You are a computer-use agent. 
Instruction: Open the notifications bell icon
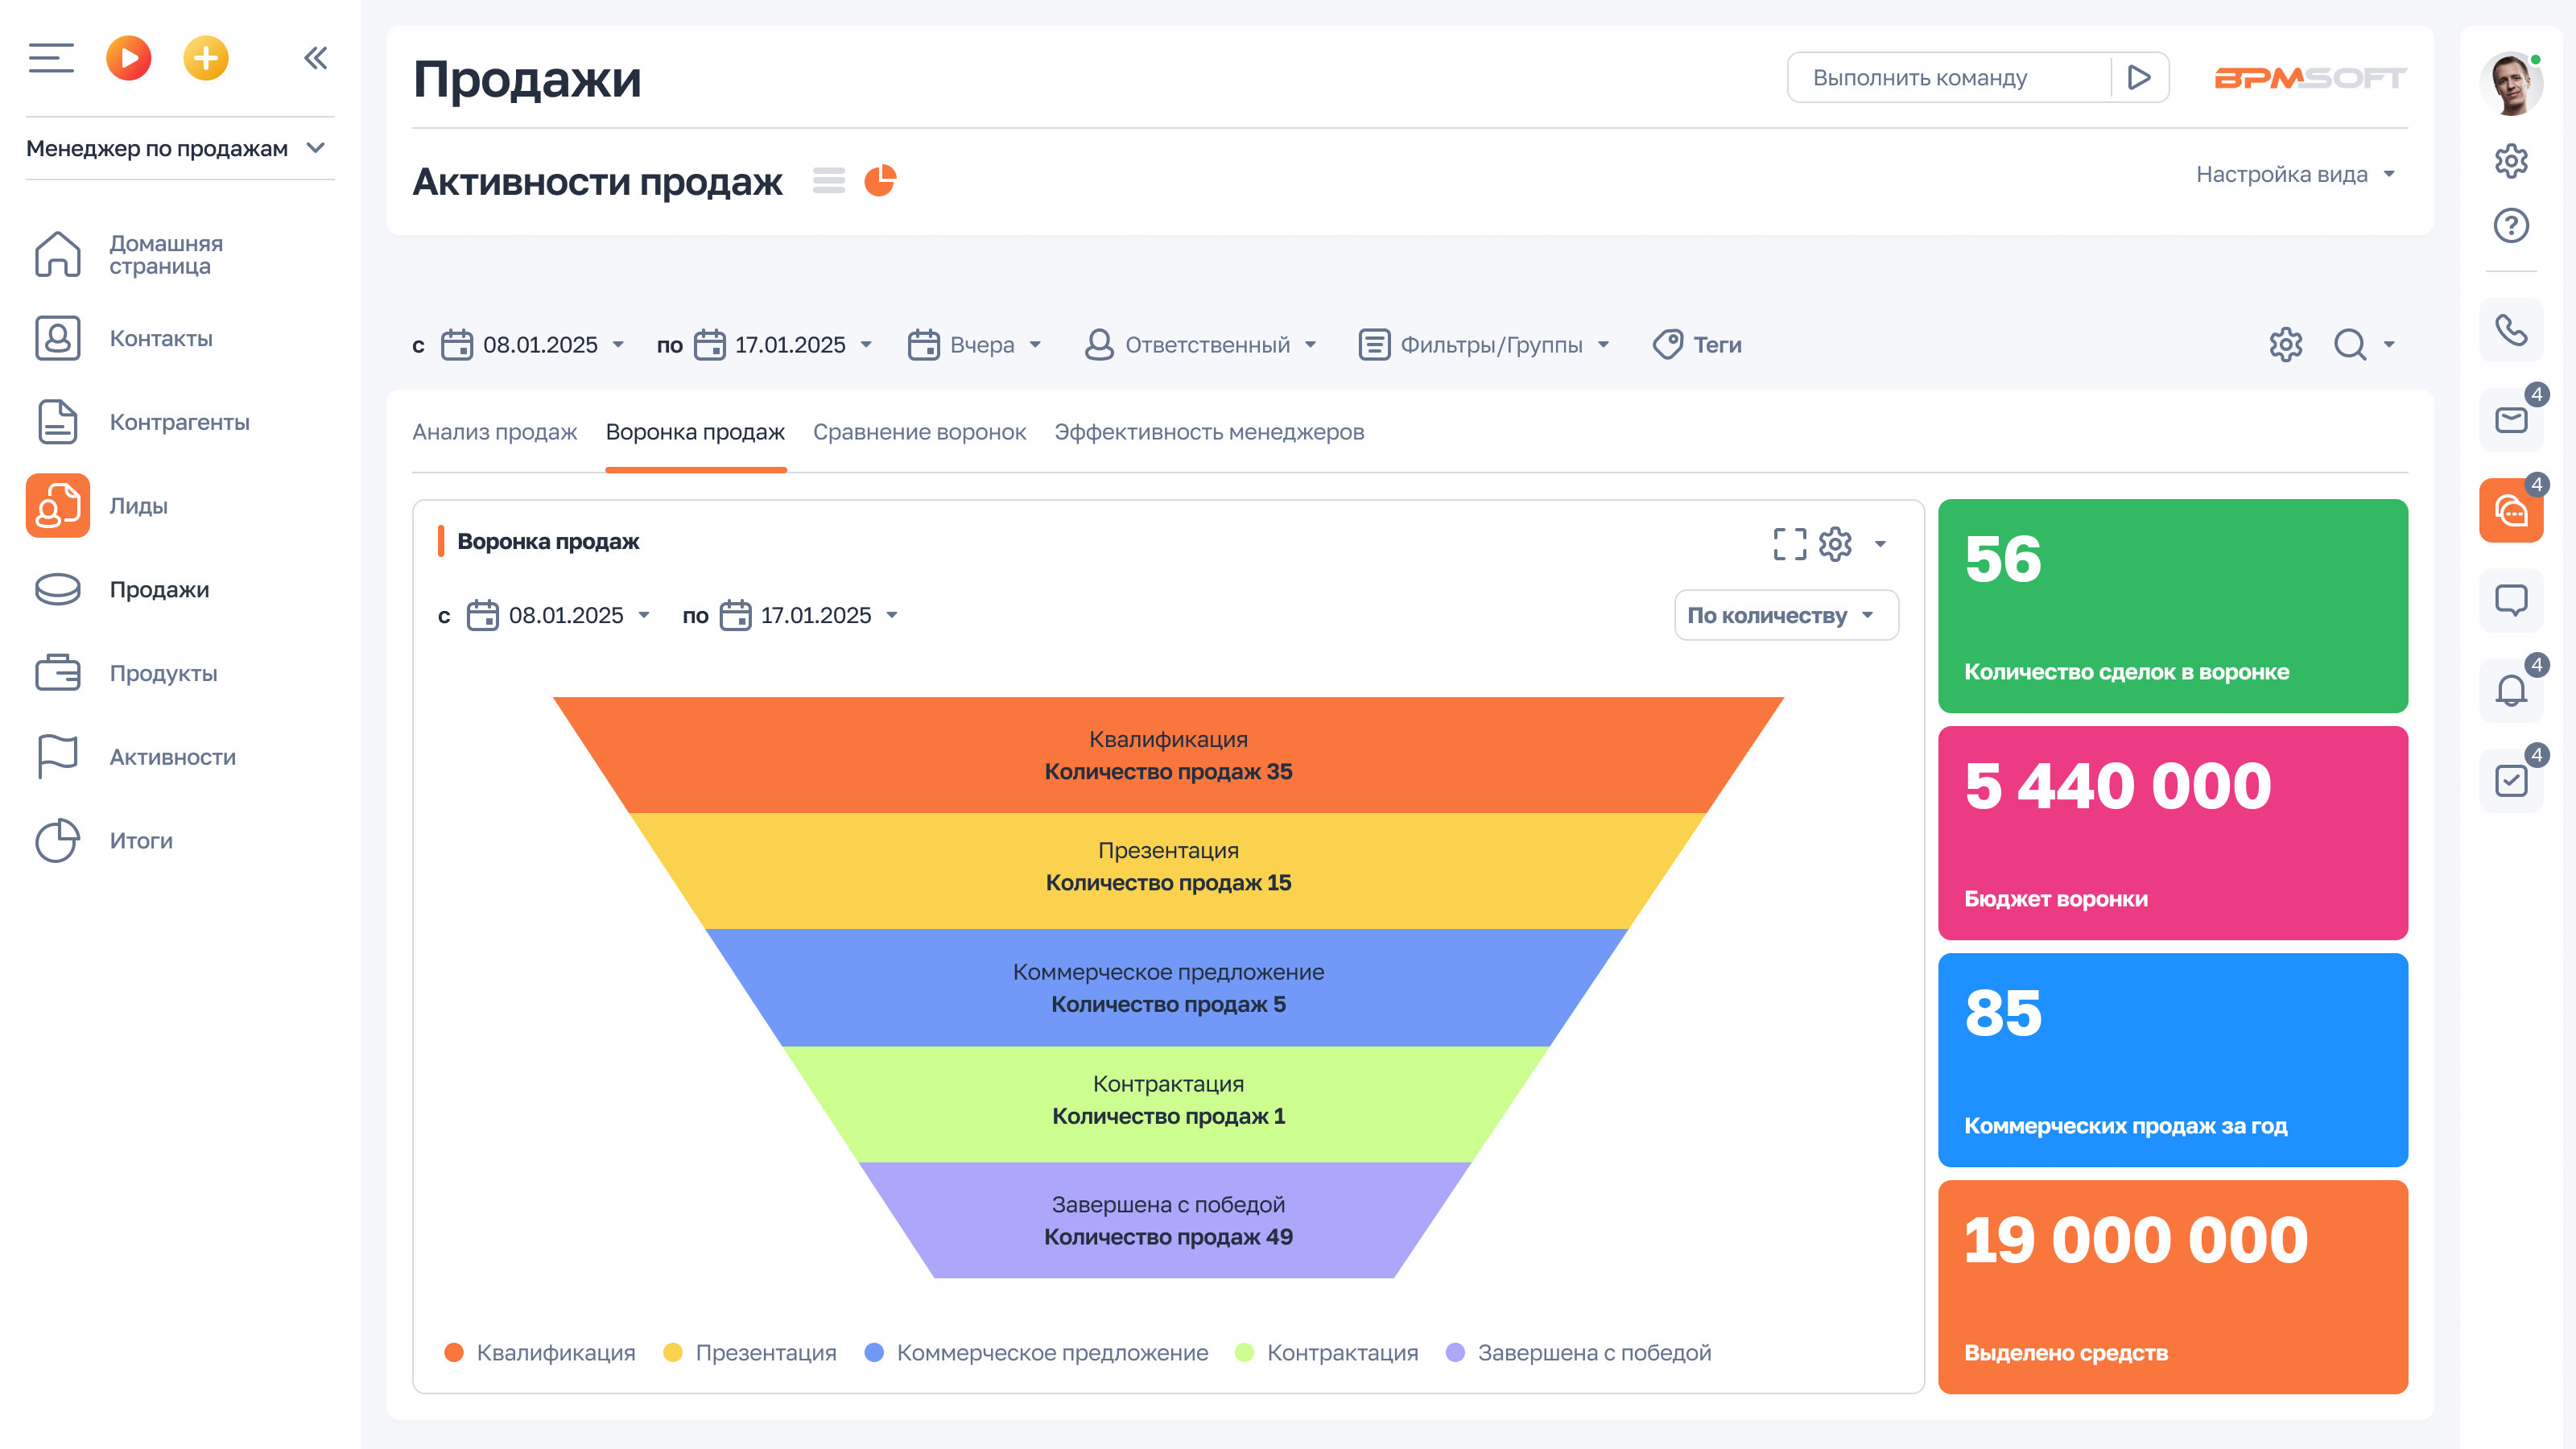[2510, 690]
